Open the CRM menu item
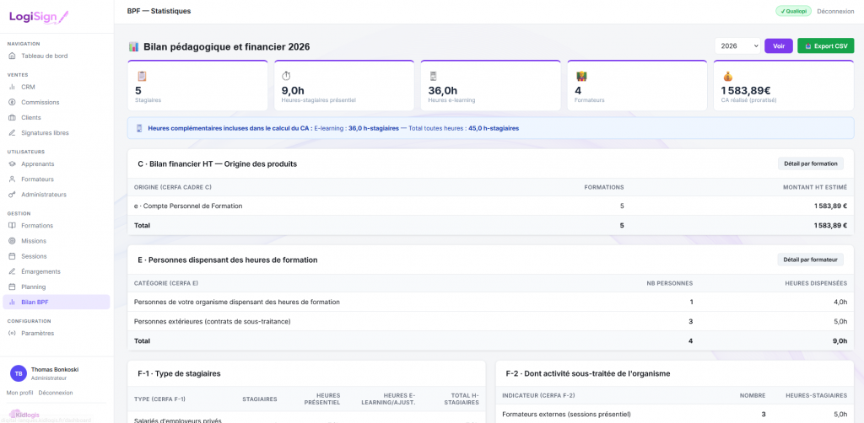The height and width of the screenshot is (423, 864). tap(57, 86)
